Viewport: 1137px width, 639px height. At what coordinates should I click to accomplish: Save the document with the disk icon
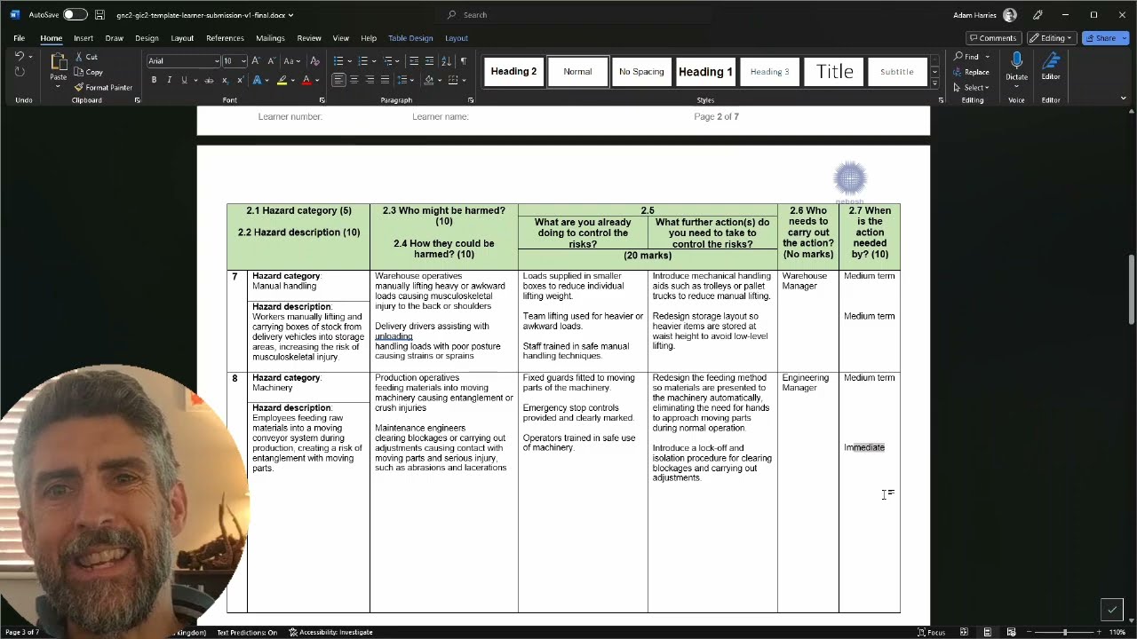click(x=99, y=15)
